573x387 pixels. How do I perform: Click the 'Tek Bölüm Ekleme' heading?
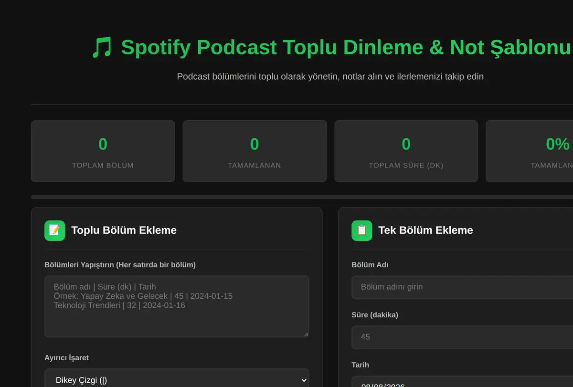(425, 230)
